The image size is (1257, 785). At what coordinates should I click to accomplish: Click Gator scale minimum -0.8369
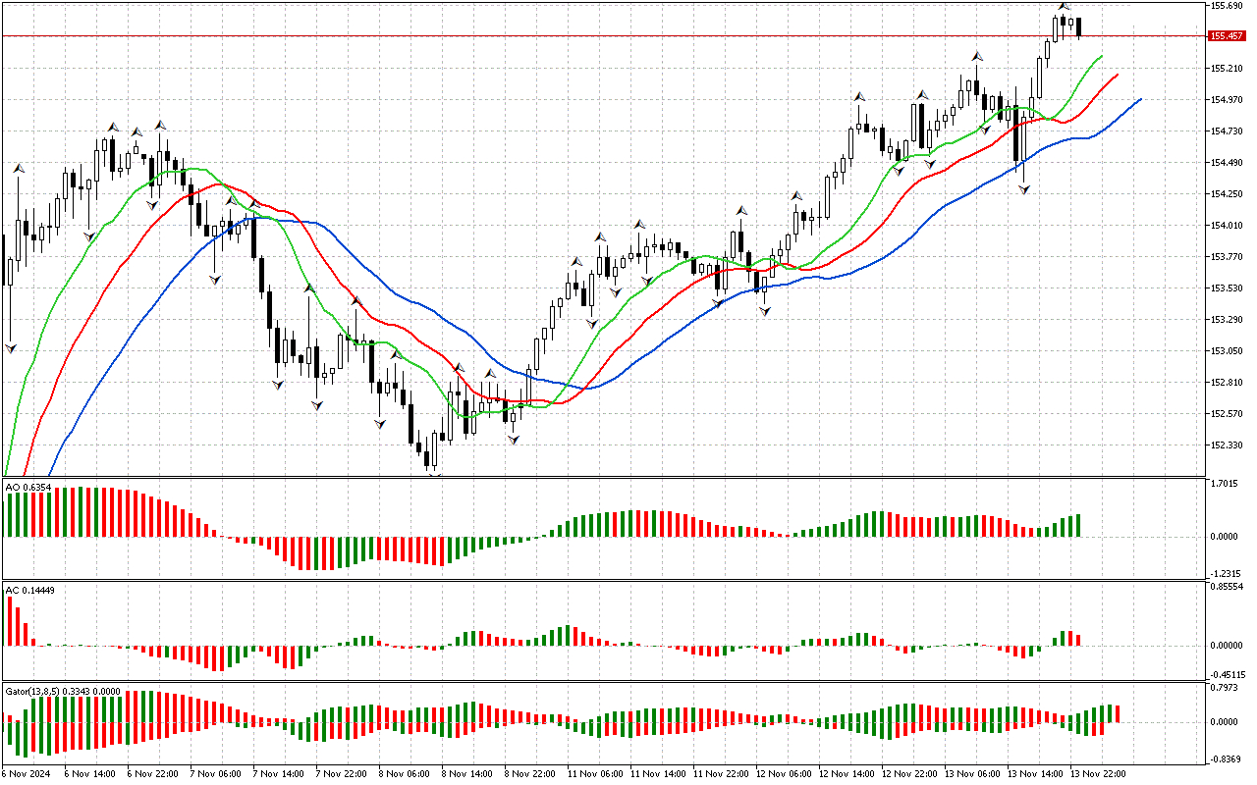tap(1227, 759)
